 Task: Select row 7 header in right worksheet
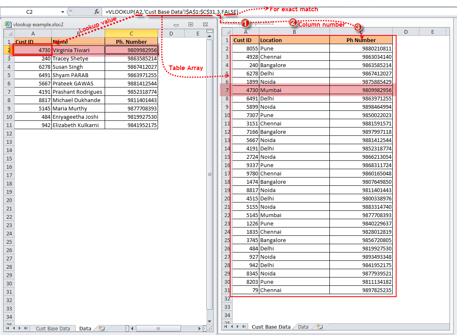(x=227, y=90)
